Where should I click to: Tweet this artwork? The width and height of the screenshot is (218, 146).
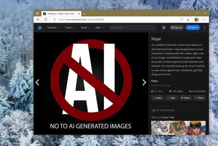(x=185, y=98)
